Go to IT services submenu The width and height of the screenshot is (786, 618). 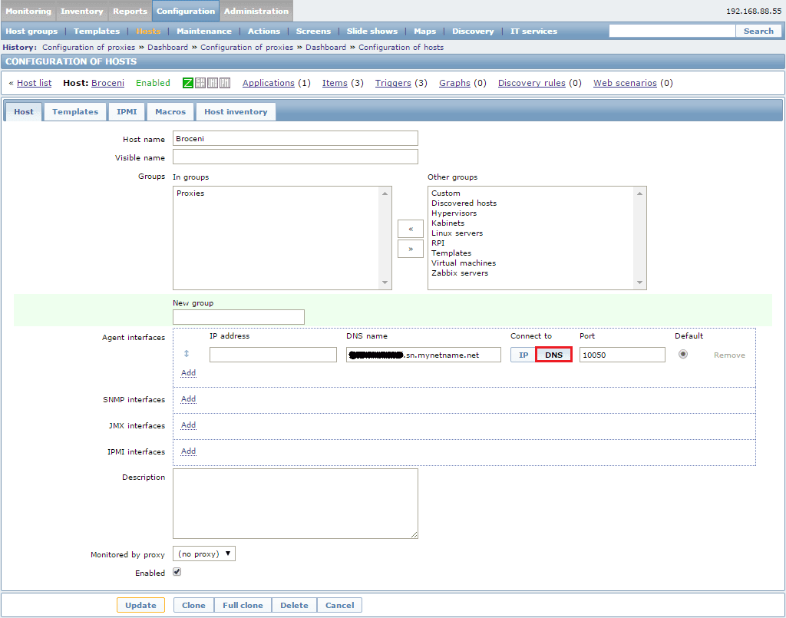(533, 31)
